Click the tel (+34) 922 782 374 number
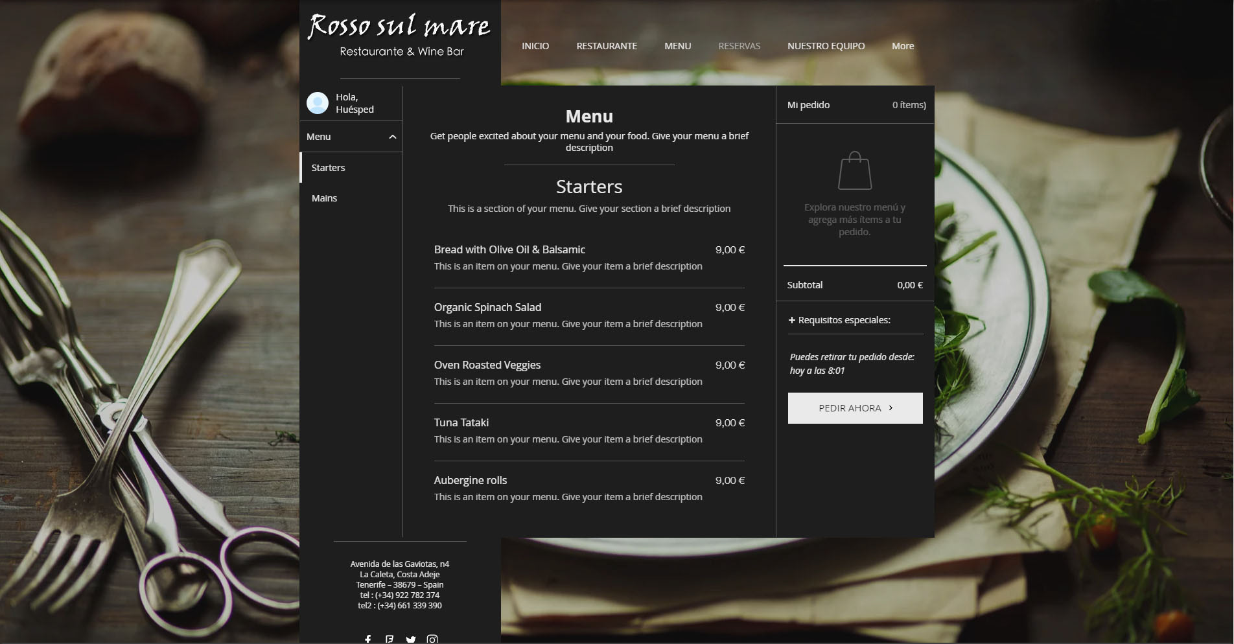 coord(400,595)
